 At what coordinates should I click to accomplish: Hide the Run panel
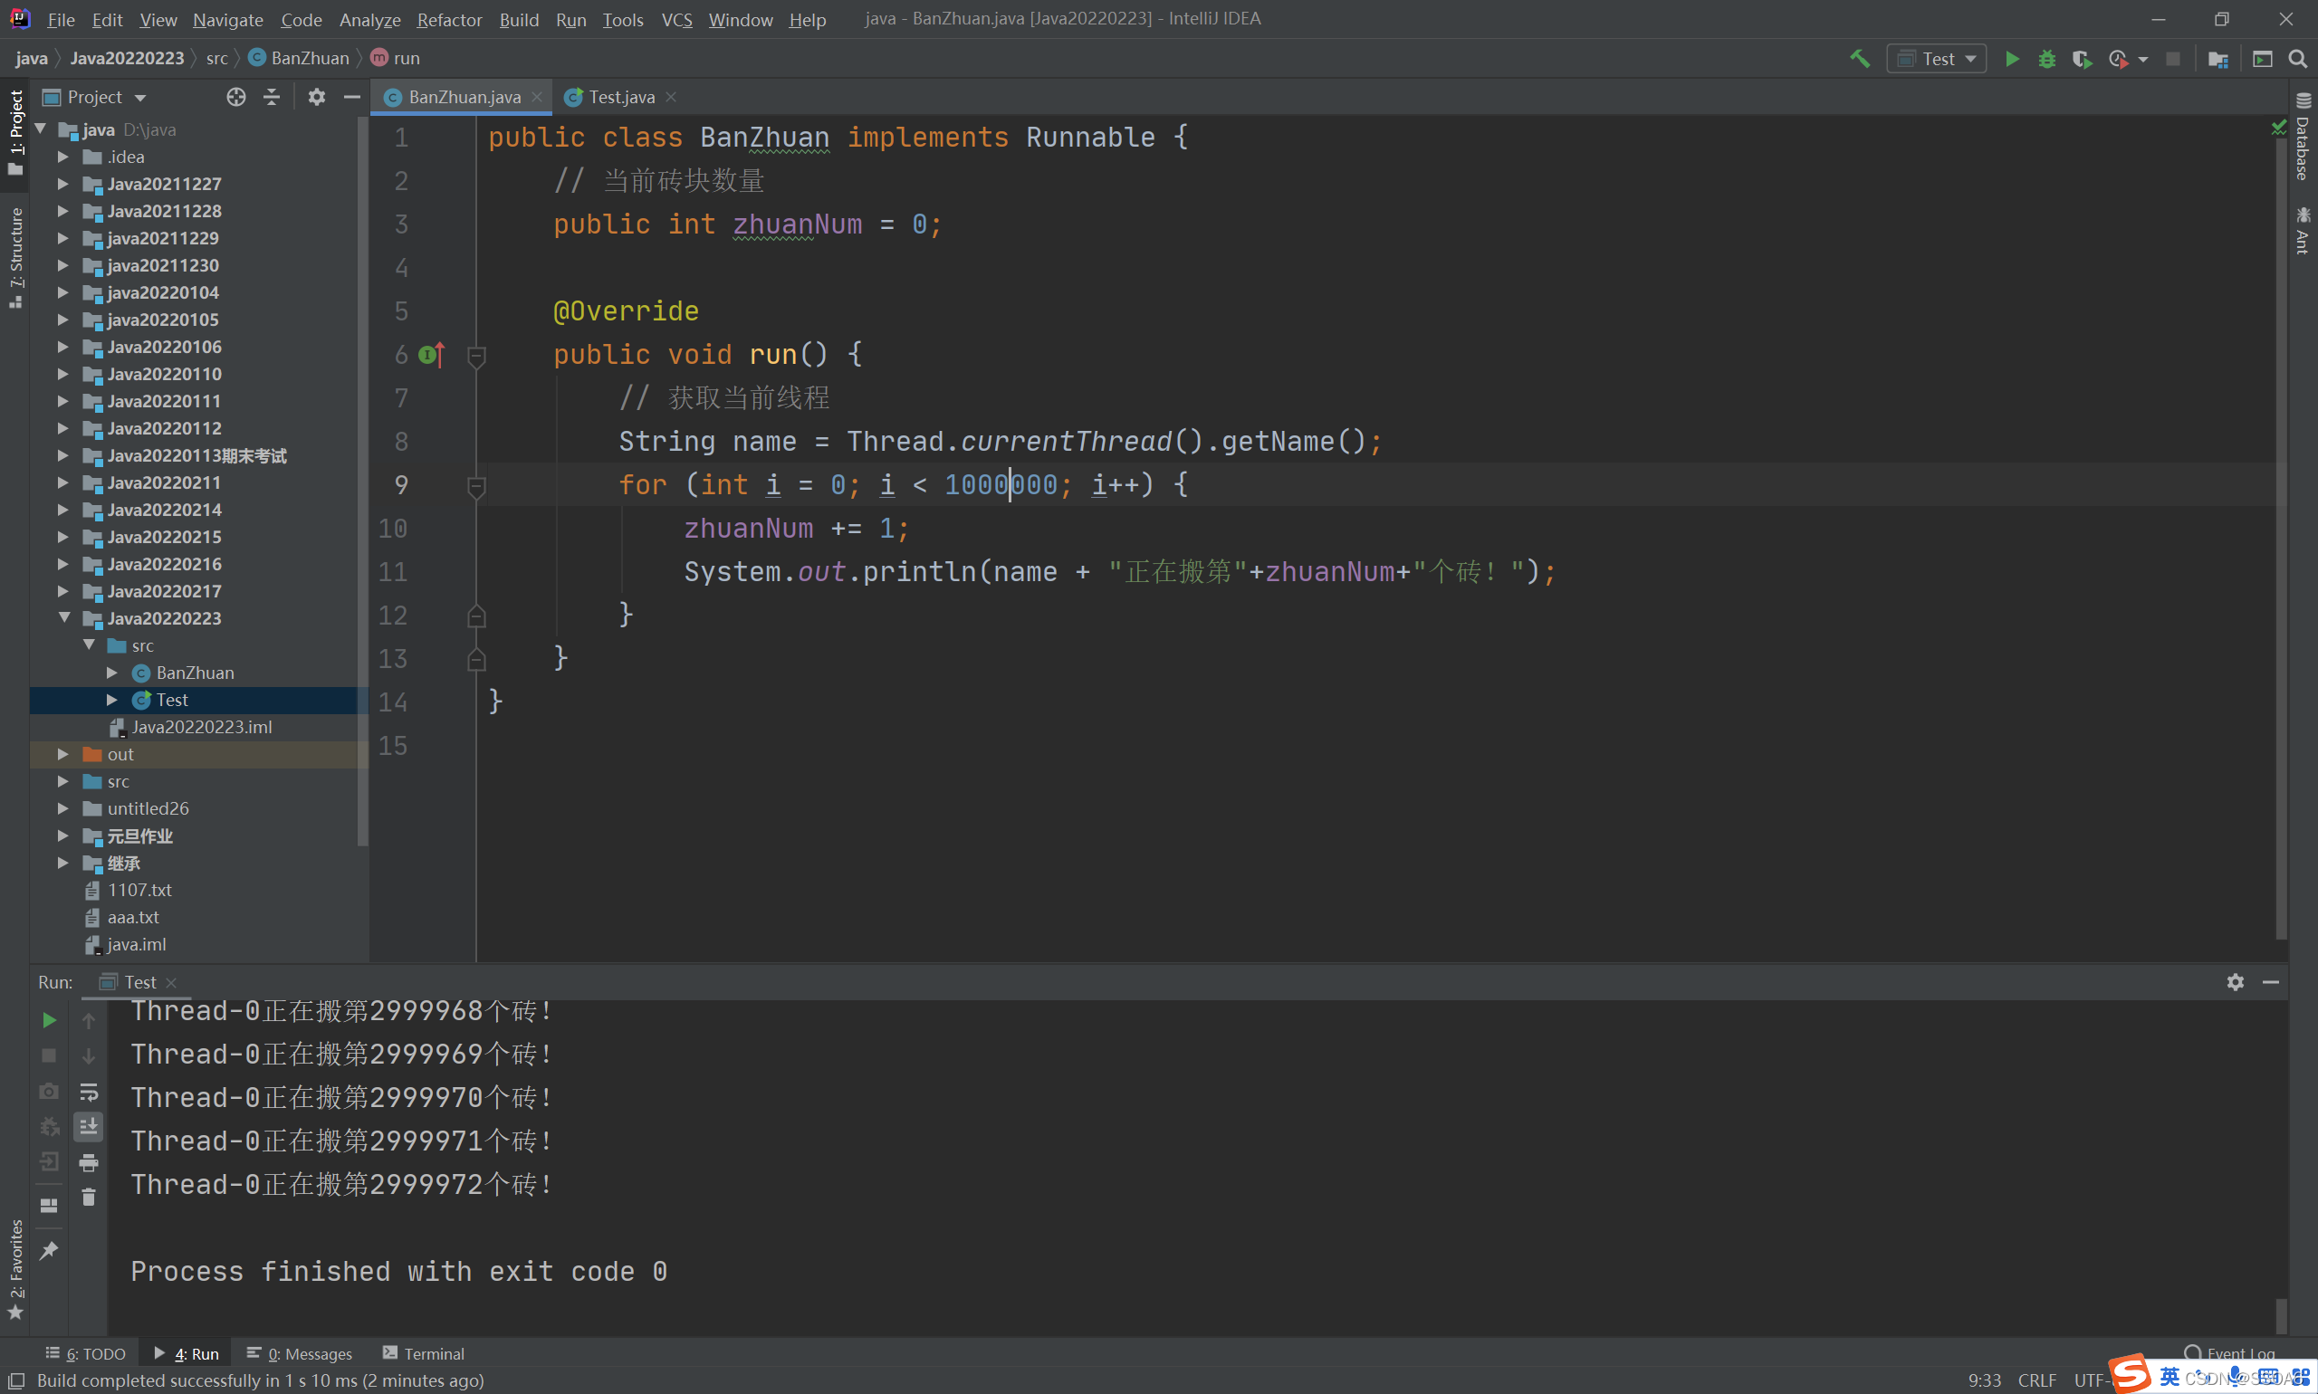pos(2271,981)
